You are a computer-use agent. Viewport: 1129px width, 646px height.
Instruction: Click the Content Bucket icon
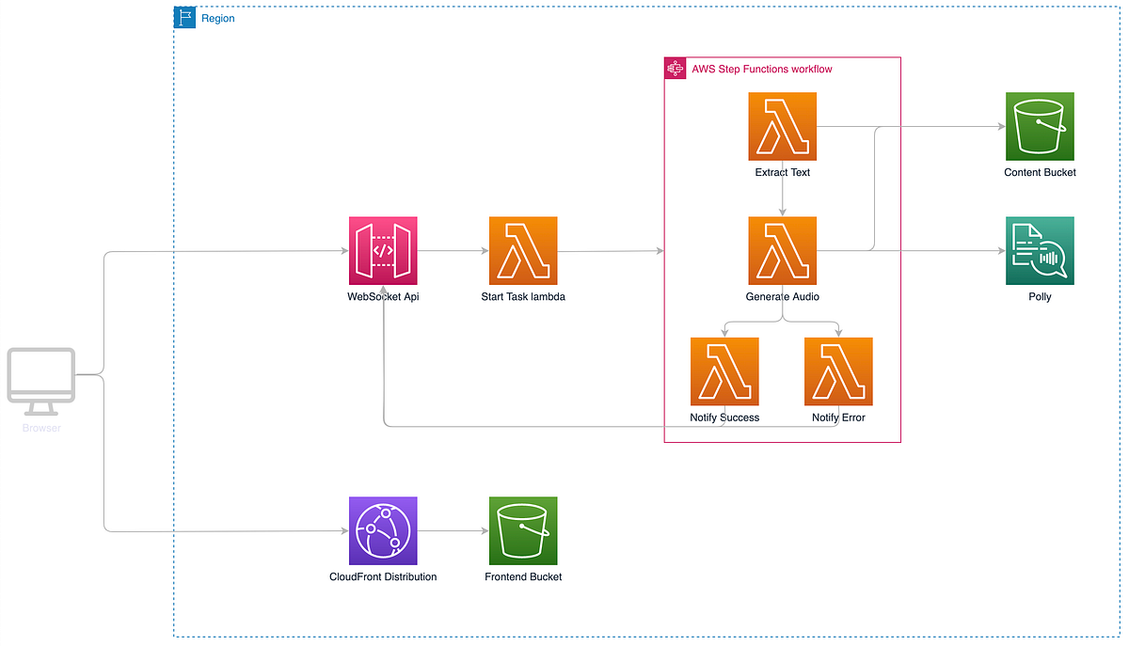(1040, 126)
